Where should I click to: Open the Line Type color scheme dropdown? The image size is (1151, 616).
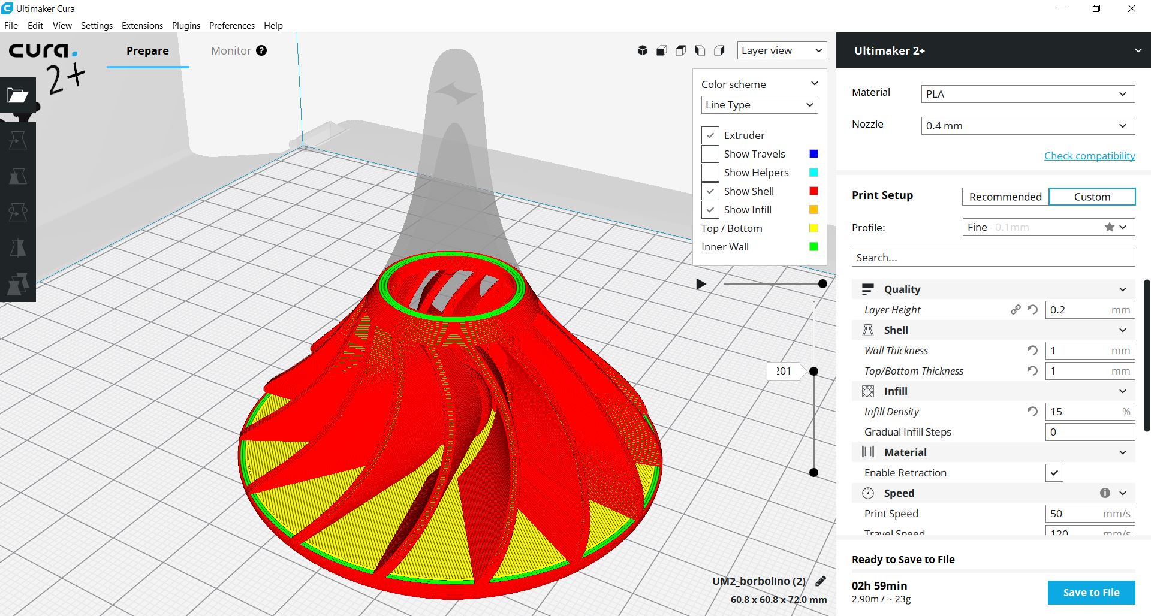(760, 105)
